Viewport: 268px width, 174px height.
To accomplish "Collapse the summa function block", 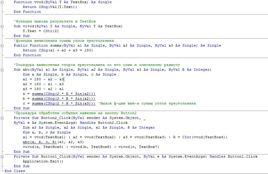I will (x=2, y=46).
